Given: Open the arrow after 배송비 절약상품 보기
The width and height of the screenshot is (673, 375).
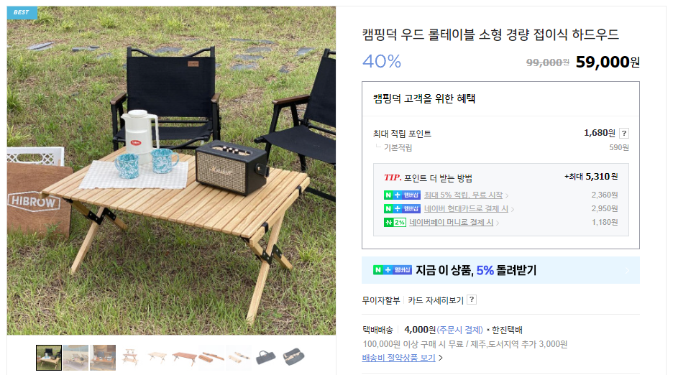Looking at the screenshot, I should point(440,358).
